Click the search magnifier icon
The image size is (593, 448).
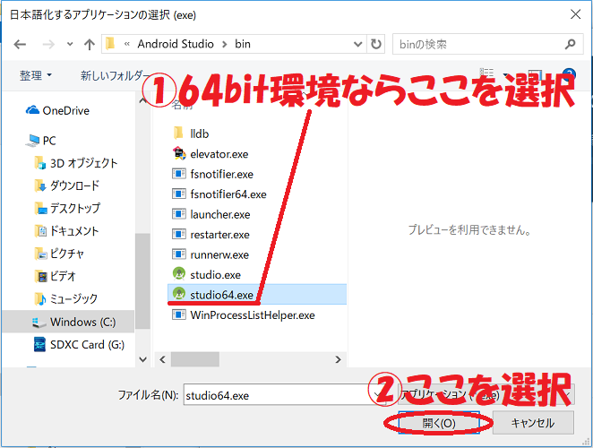[570, 44]
